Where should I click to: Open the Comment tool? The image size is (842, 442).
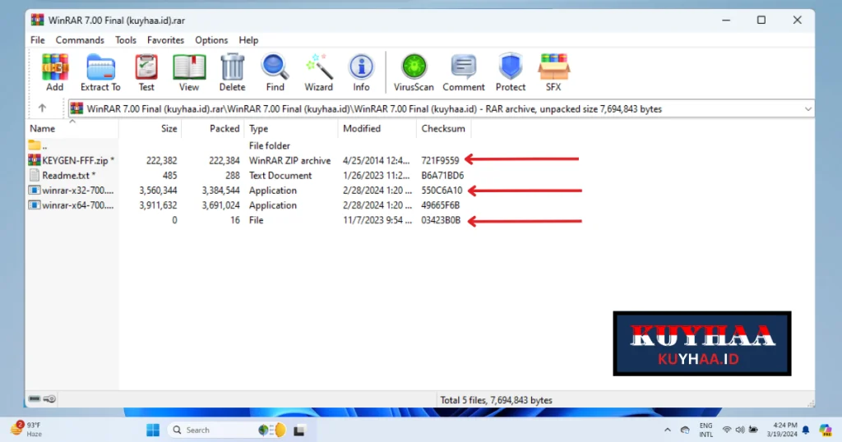(x=464, y=72)
